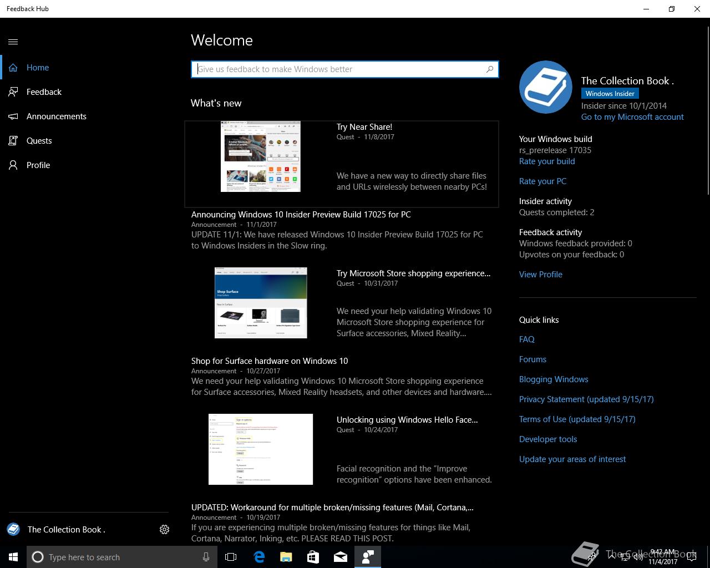710x568 pixels.
Task: Click the Feedback Hub taskbar icon
Action: coord(368,557)
